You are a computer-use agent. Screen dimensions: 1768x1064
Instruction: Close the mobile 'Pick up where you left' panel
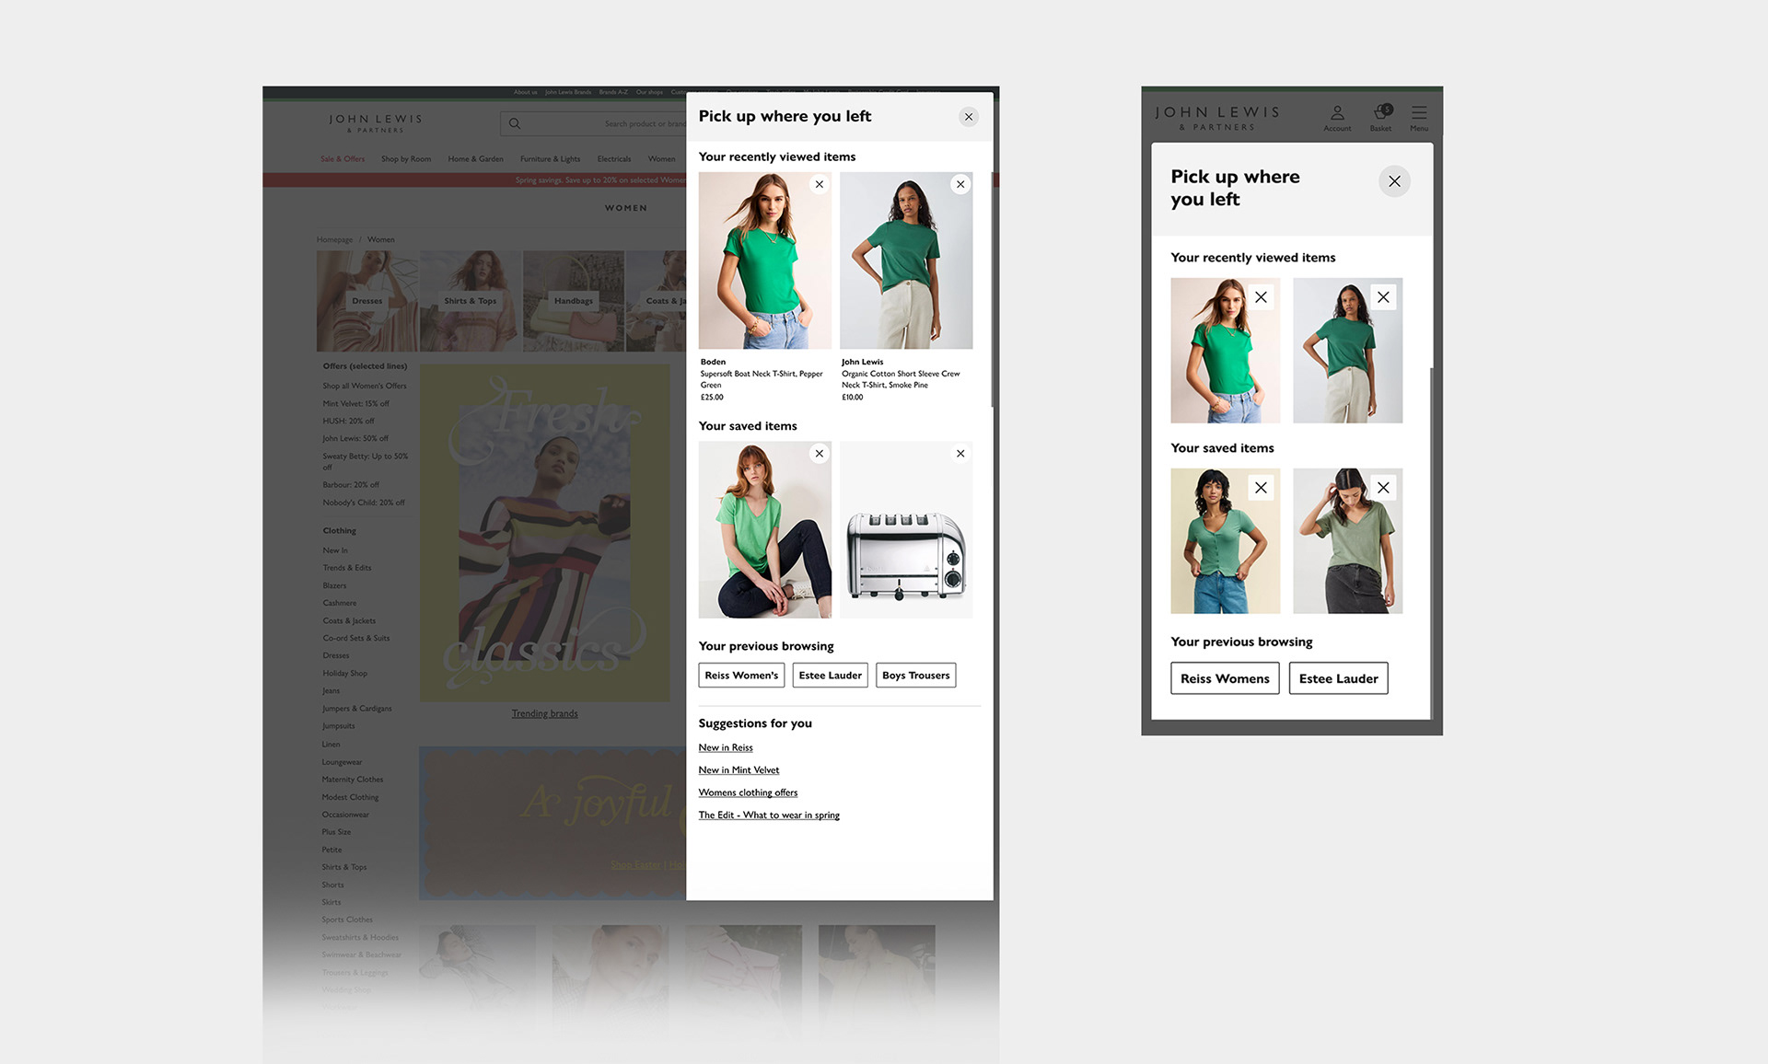(1394, 181)
